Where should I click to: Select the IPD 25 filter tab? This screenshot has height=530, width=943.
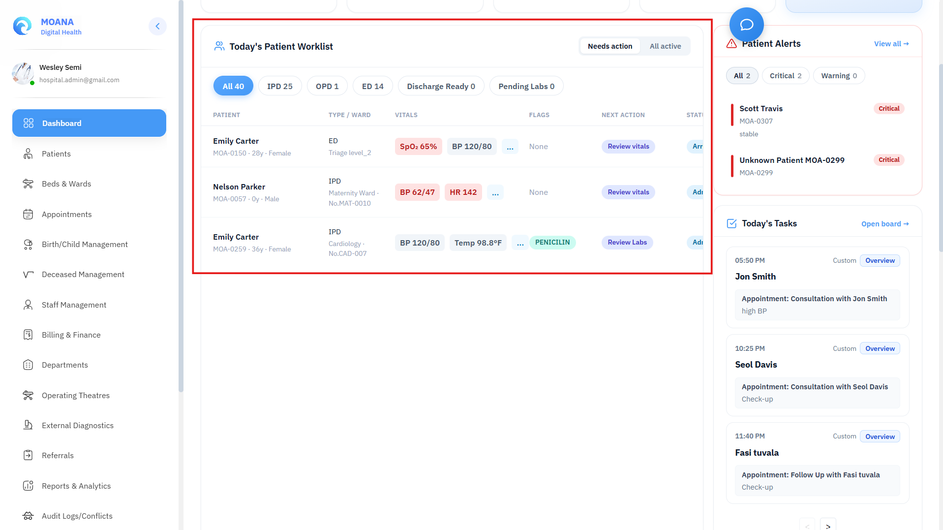click(280, 86)
